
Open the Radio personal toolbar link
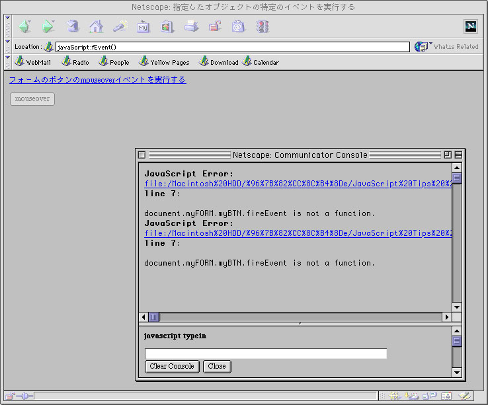coord(75,62)
